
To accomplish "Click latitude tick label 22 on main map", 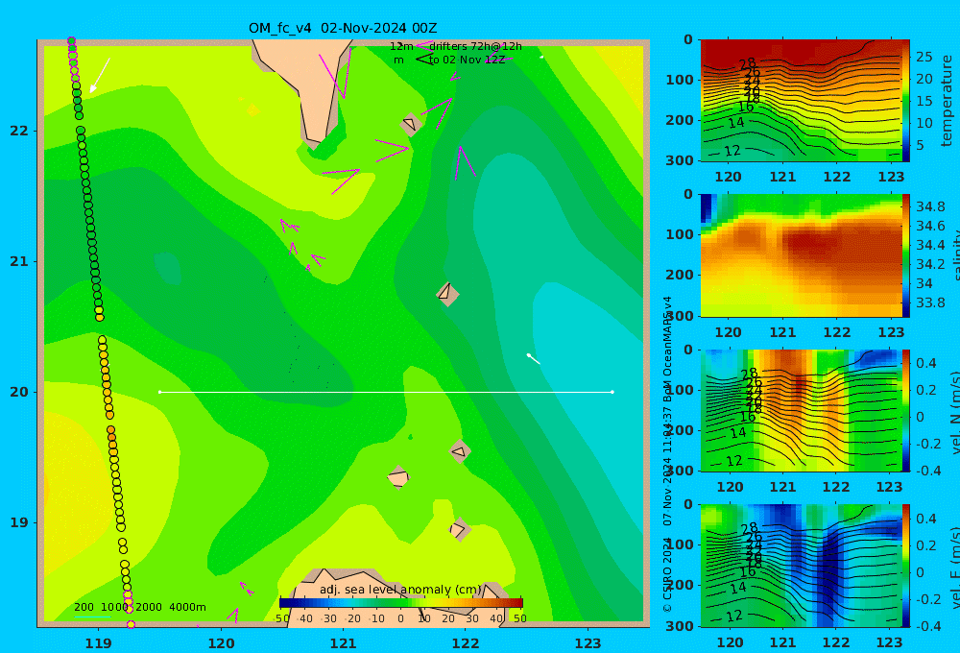I will coord(19,132).
